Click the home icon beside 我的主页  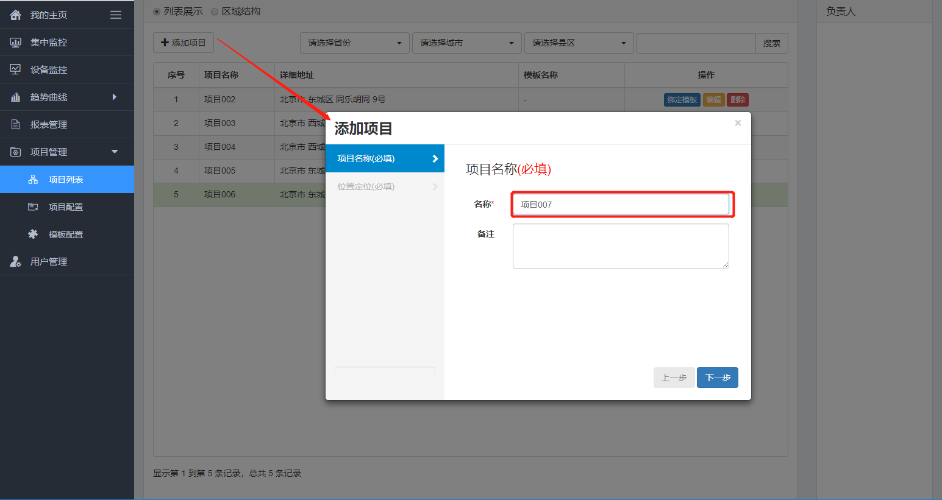(16, 15)
